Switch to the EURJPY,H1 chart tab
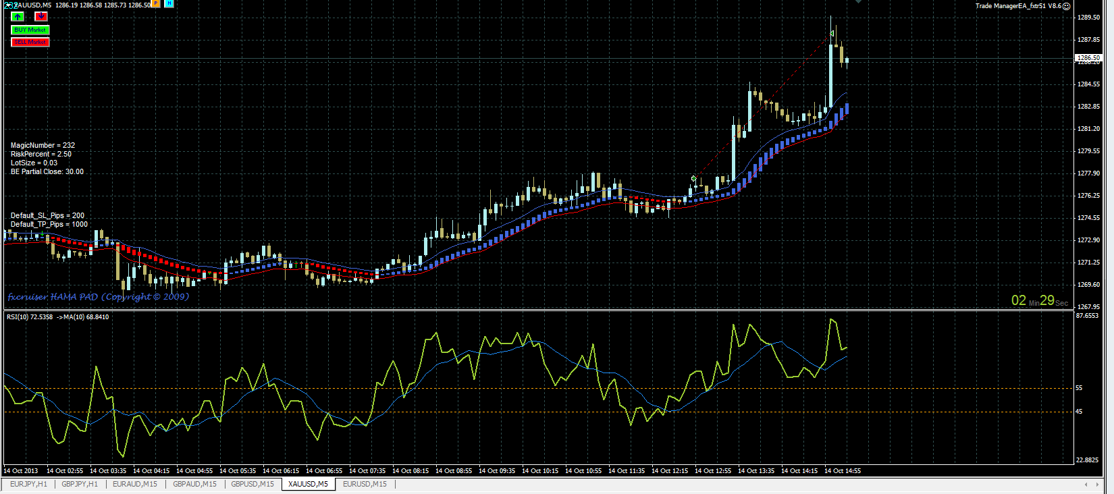Image resolution: width=1114 pixels, height=494 pixels. pyautogui.click(x=28, y=484)
